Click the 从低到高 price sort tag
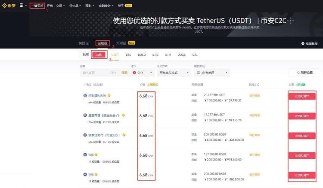This screenshot has height=188, width=323. (x=152, y=85)
